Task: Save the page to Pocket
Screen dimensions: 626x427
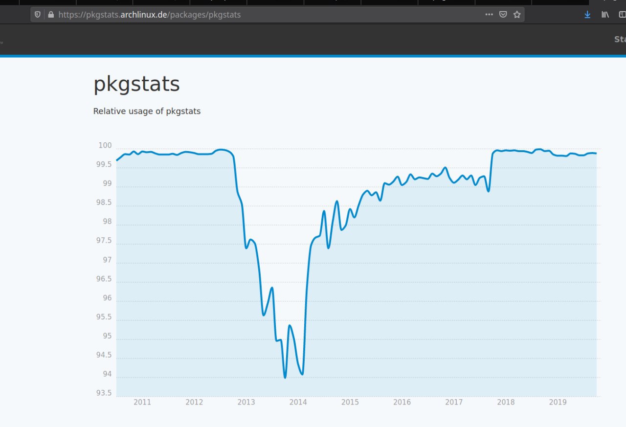Action: click(503, 15)
